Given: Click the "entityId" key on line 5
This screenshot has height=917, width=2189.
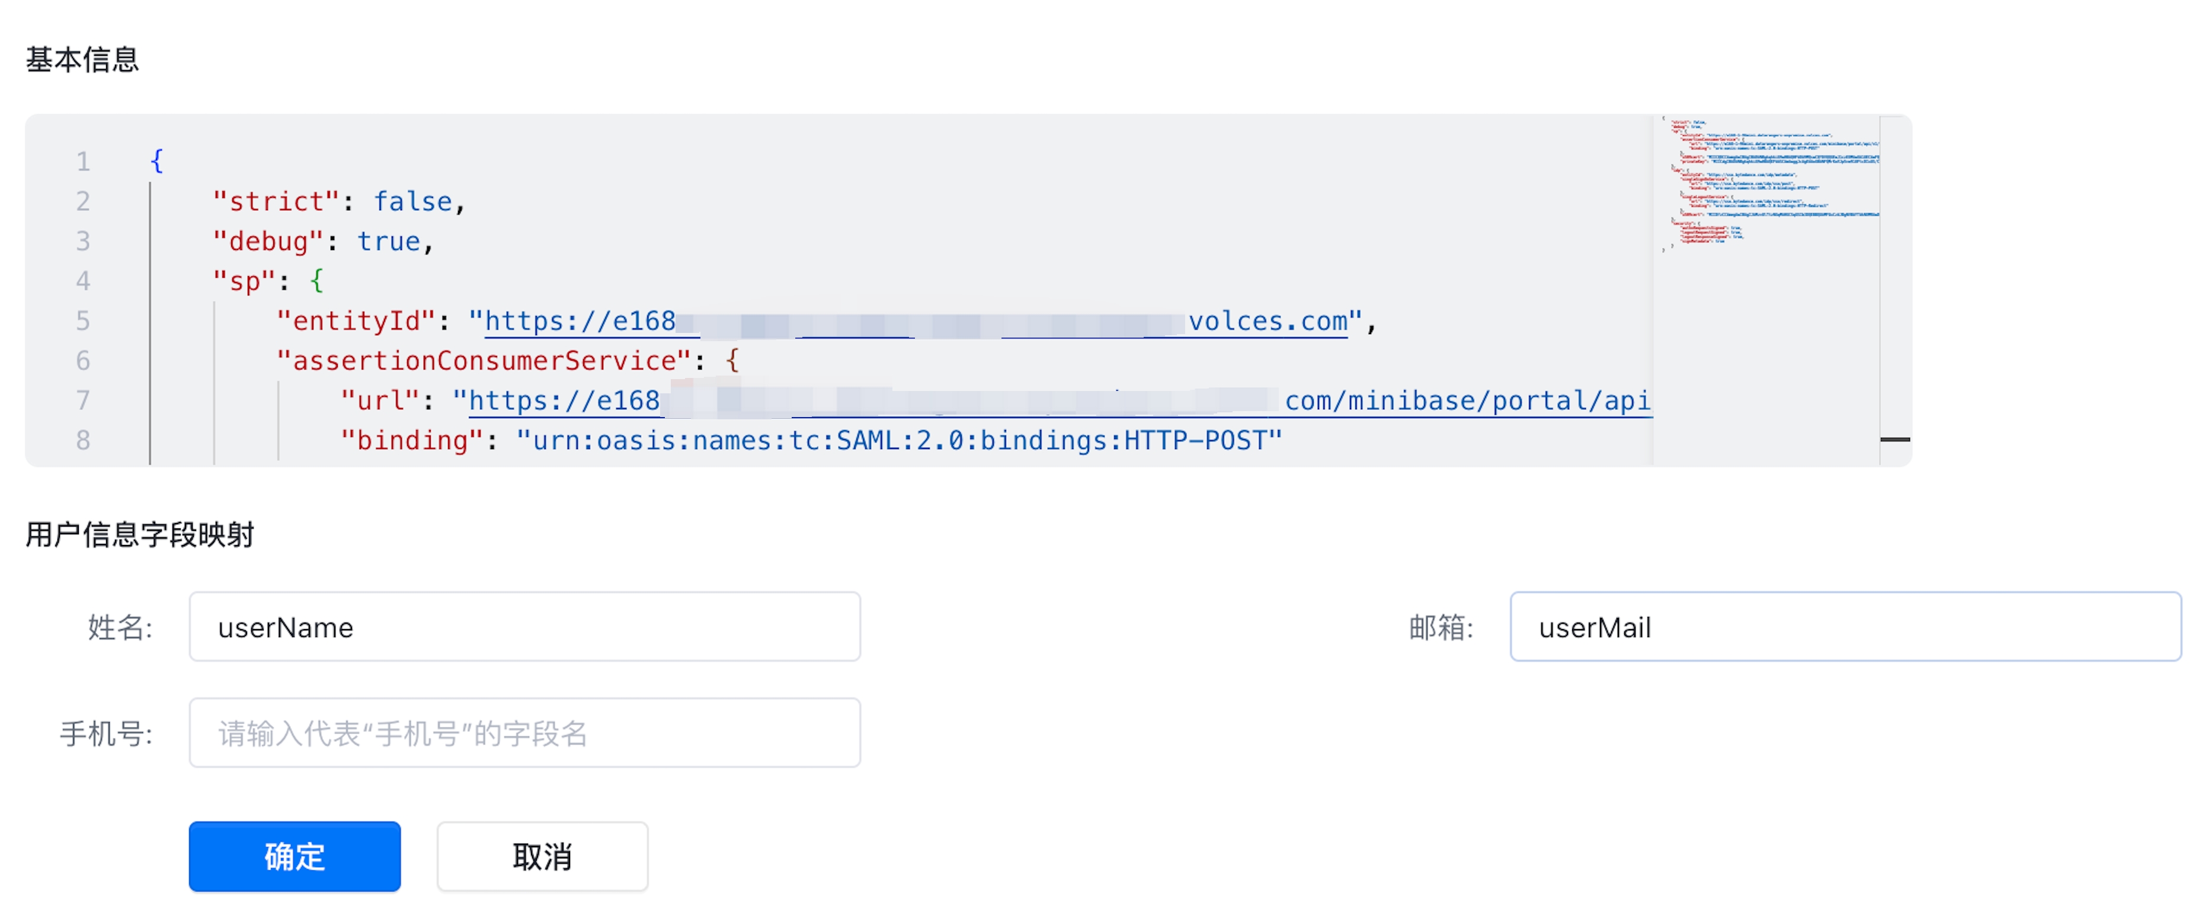Looking at the screenshot, I should [x=357, y=321].
